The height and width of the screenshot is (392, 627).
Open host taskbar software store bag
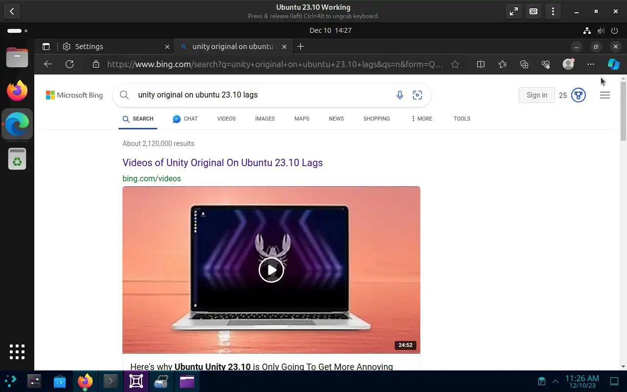pyautogui.click(x=60, y=381)
